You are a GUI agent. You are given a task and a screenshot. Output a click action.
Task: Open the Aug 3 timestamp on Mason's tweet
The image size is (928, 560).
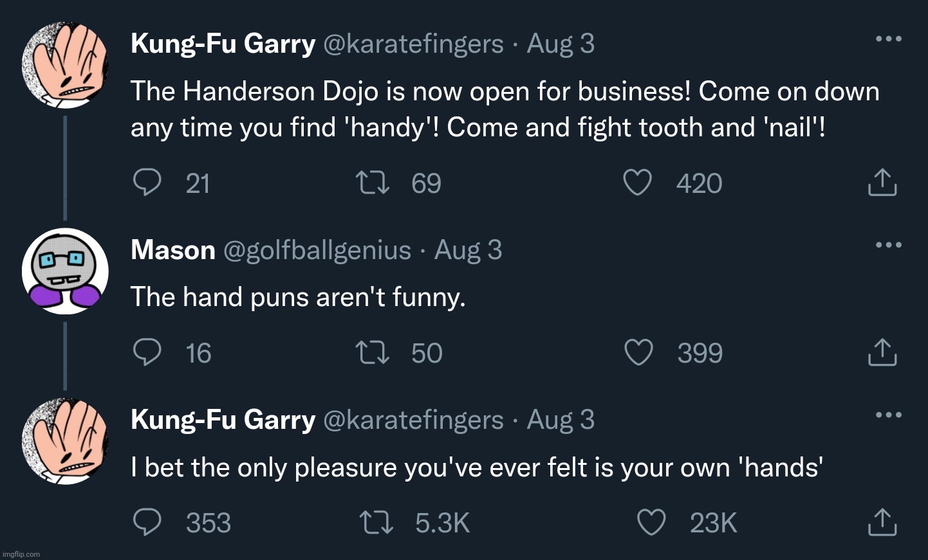pos(468,250)
